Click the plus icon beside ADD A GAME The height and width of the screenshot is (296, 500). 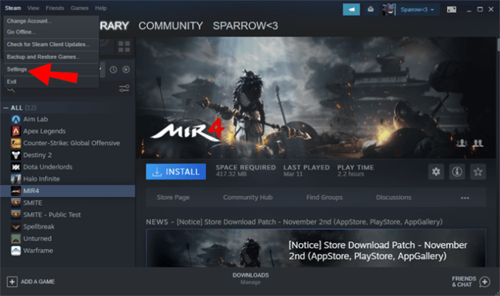coord(12,282)
